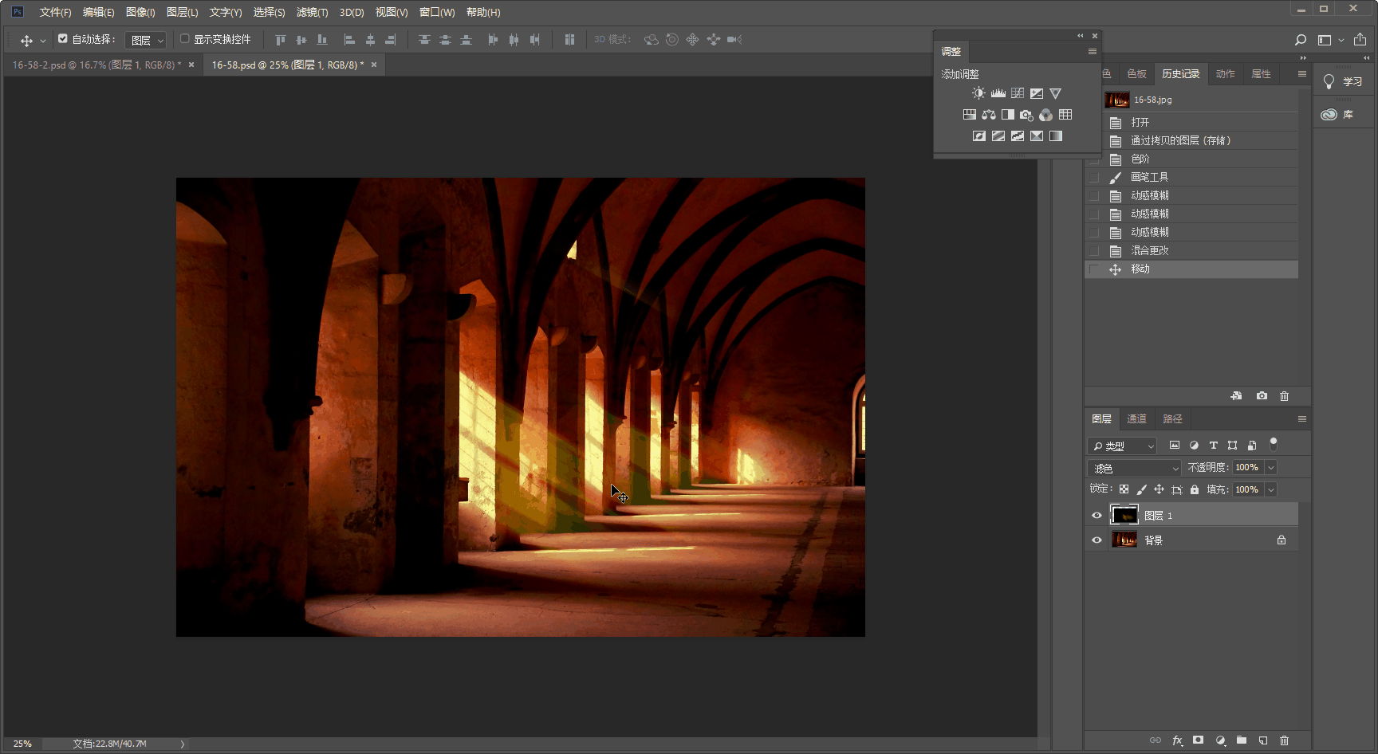This screenshot has width=1378, height=754.
Task: Create new snapshot with the camera icon
Action: pos(1262,396)
